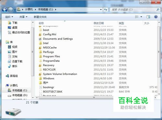The image size is (162, 120).
Task: Click the drive icon in the address bar
Action: click(19, 9)
